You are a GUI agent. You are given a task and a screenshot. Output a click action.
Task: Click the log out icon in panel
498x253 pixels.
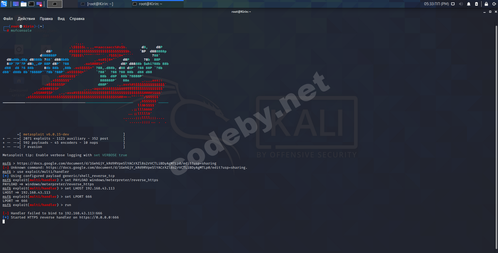(494, 4)
